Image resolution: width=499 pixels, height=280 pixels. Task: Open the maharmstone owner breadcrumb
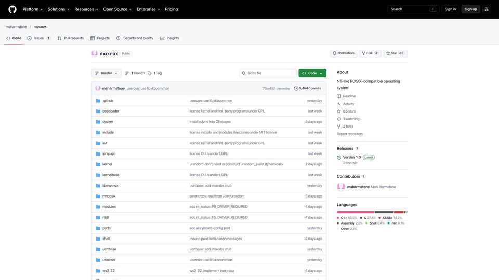[x=16, y=27]
